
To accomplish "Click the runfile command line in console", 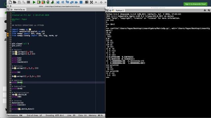I will 158,29.
